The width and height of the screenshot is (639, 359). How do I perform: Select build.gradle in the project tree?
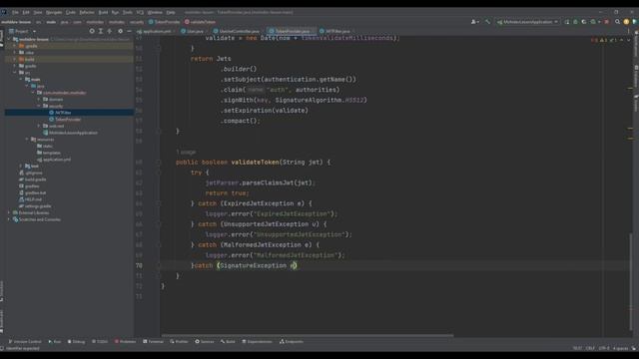(x=33, y=179)
